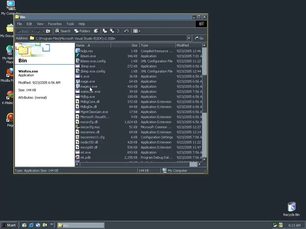Image resolution: width=306 pixels, height=229 pixels.
Task: Select the ildasm.exe.config file icon
Action: click(x=77, y=61)
